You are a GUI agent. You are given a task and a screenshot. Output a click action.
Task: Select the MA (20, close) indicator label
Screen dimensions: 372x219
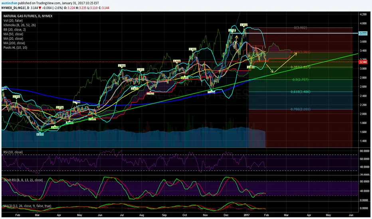click(x=13, y=39)
